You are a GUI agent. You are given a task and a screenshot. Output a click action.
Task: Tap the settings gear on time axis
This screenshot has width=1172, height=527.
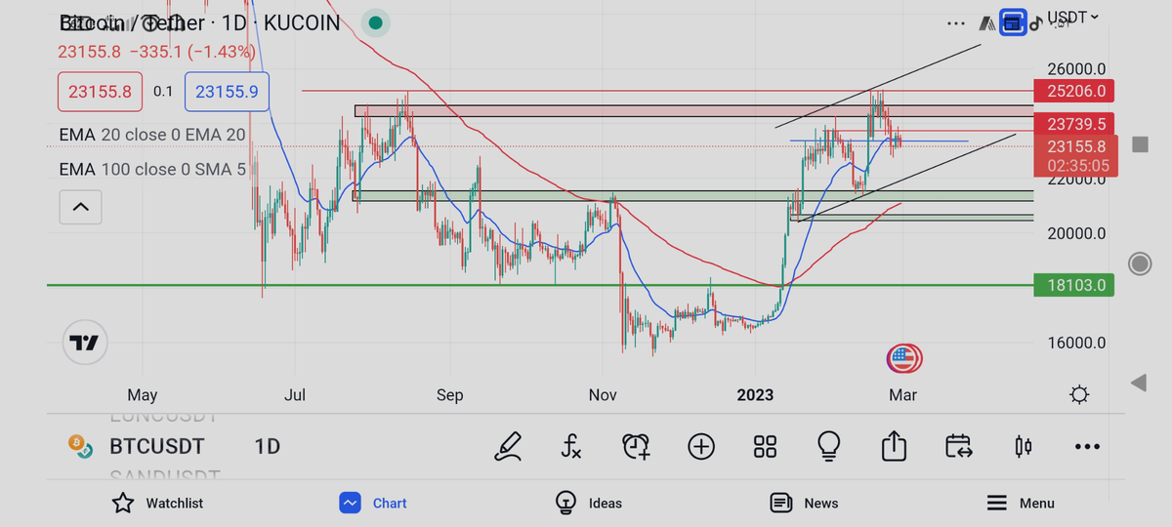point(1079,395)
